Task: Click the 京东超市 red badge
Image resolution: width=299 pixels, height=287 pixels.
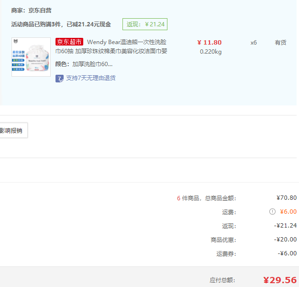Action: (69, 42)
